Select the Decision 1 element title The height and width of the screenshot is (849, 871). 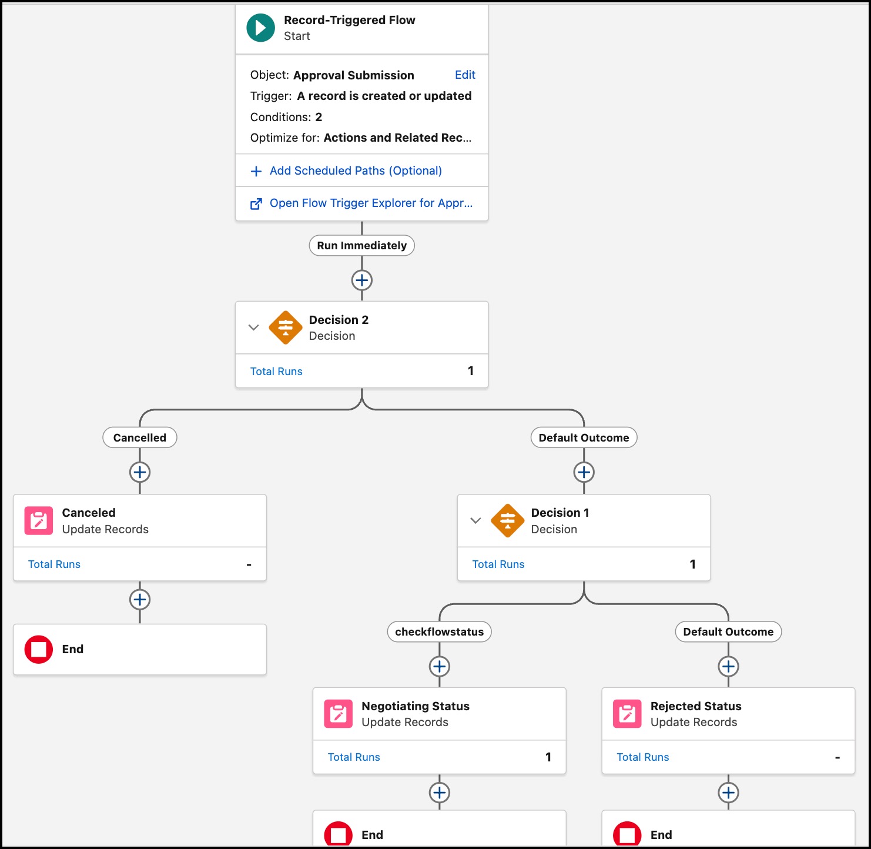560,513
